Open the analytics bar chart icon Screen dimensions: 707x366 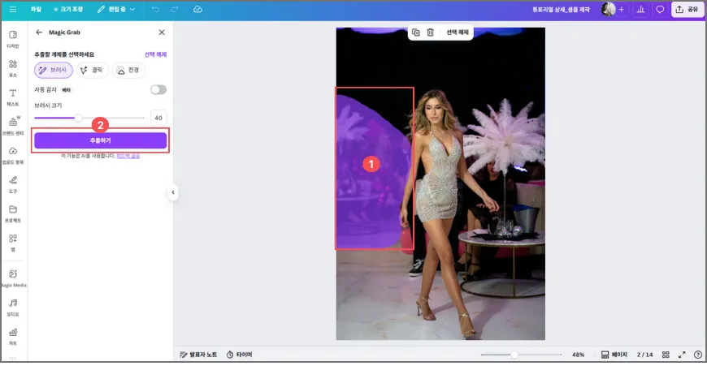[x=640, y=10]
